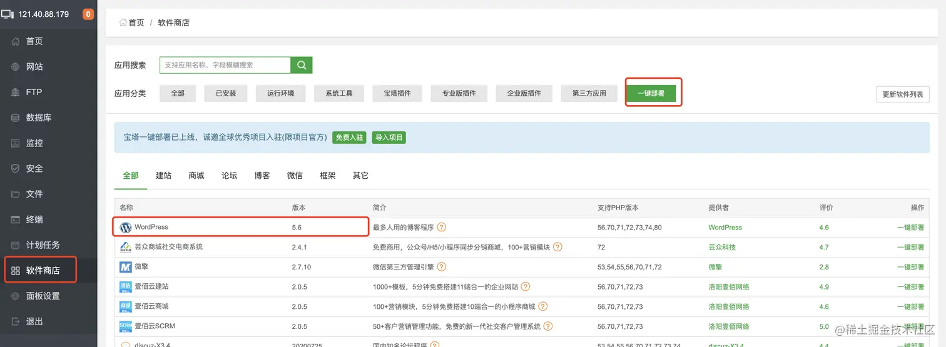This screenshot has width=946, height=347.
Task: Switch to the 商城 tab
Action: pos(196,176)
